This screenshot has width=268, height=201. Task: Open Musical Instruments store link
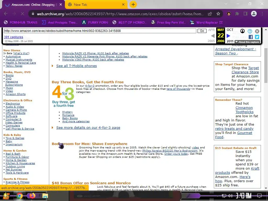(x=19, y=60)
